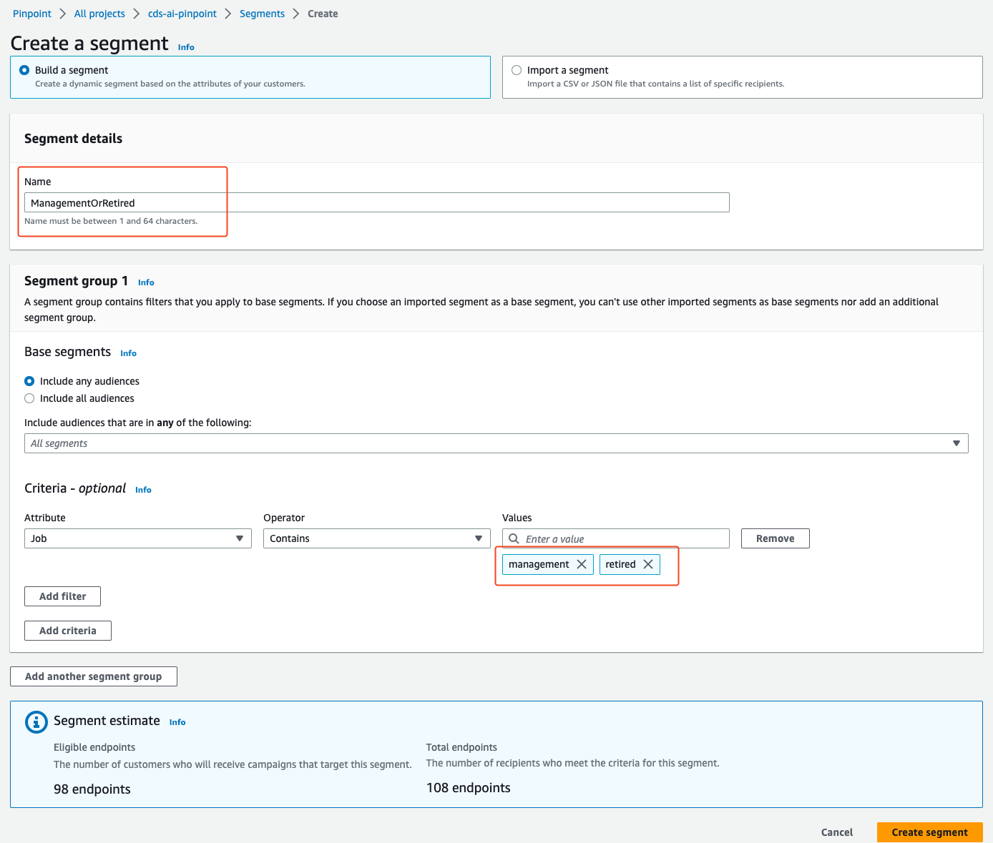Click inside the segment Name input field
Viewport: 993px width, 843px height.
click(x=376, y=202)
